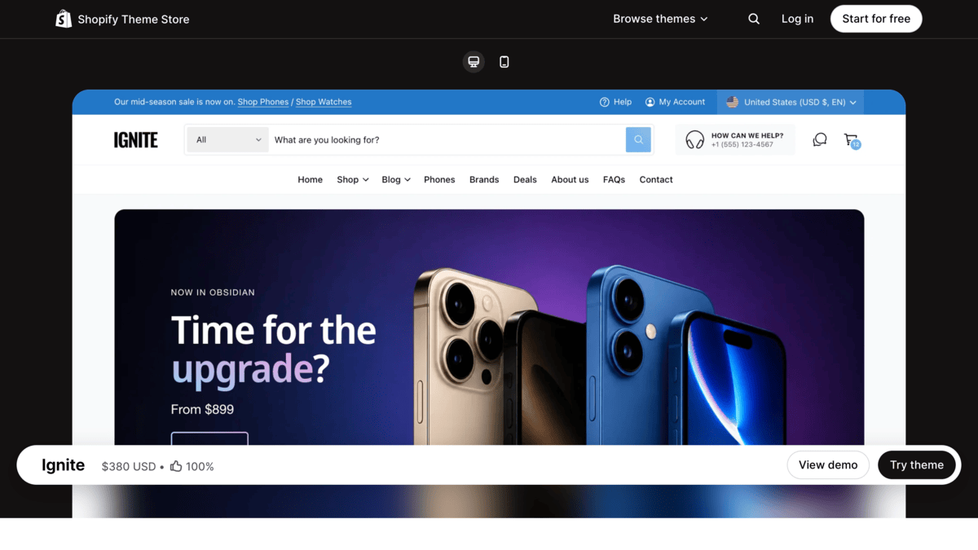Click the $380 USD price

129,467
